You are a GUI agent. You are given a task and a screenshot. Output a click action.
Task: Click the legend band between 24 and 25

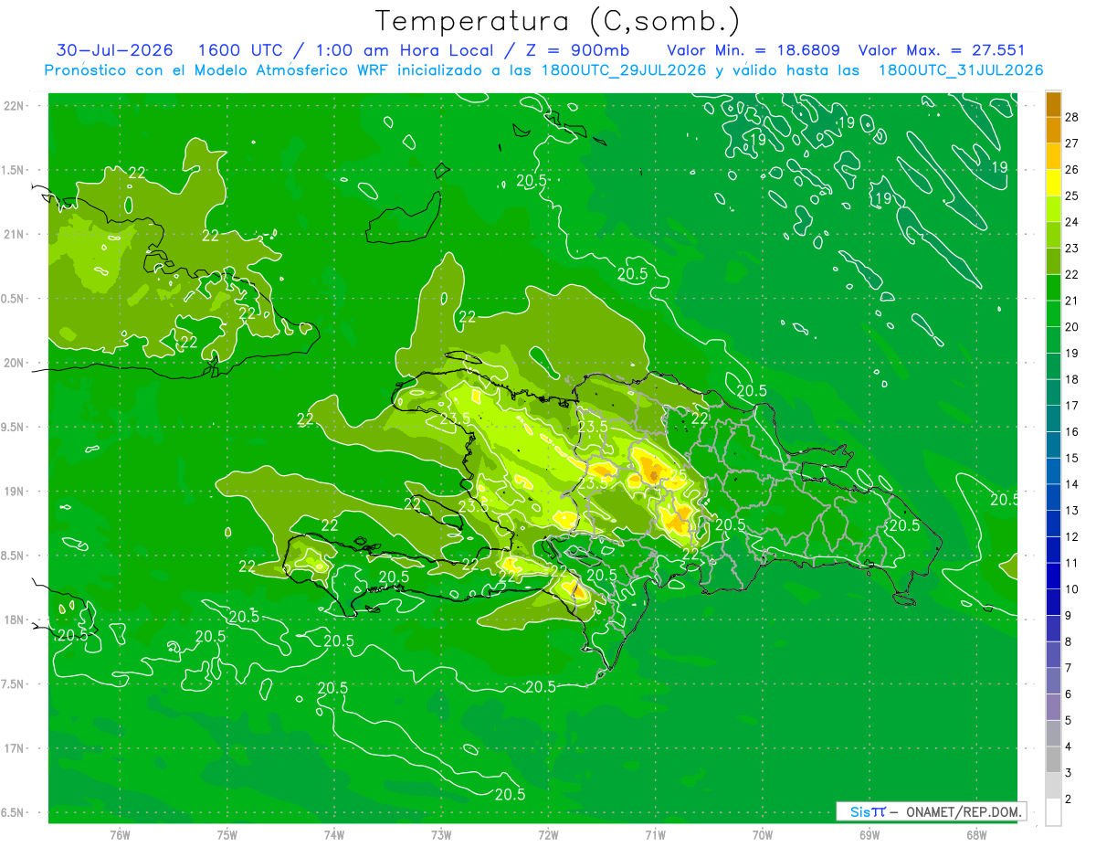point(1053,208)
